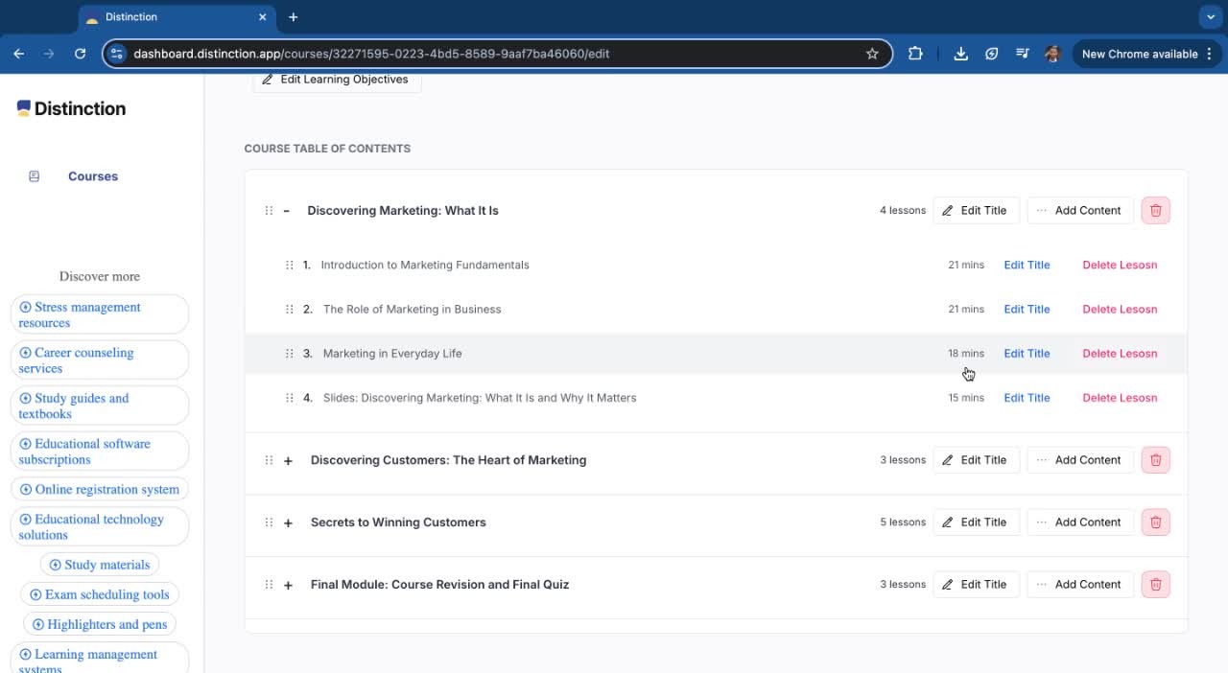Image resolution: width=1228 pixels, height=673 pixels.
Task: Grab drag handle of Marketing in Everyday Life
Action: coord(289,354)
